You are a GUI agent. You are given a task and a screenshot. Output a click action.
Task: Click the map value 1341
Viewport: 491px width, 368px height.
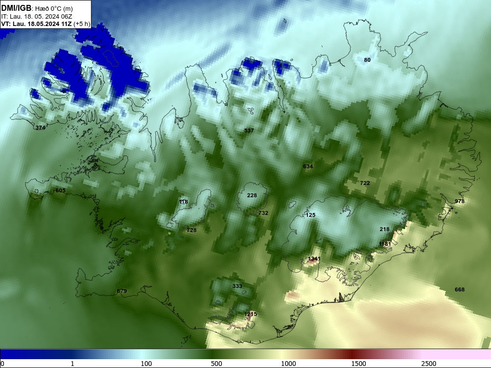click(x=314, y=259)
